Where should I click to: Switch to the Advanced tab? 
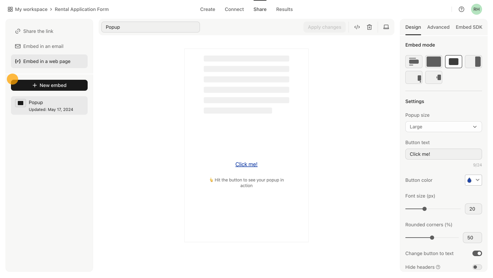(x=438, y=27)
